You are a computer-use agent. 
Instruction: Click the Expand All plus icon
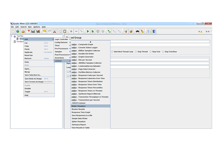[71, 31]
